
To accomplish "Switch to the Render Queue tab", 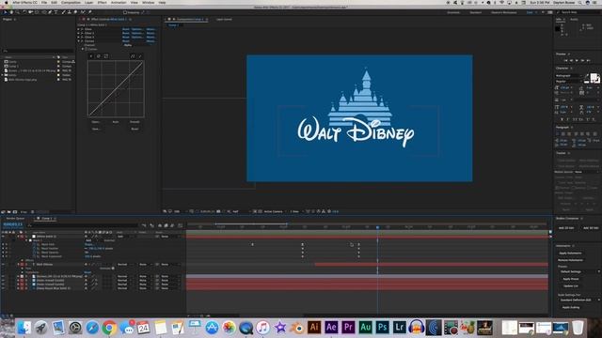I will click(15, 219).
